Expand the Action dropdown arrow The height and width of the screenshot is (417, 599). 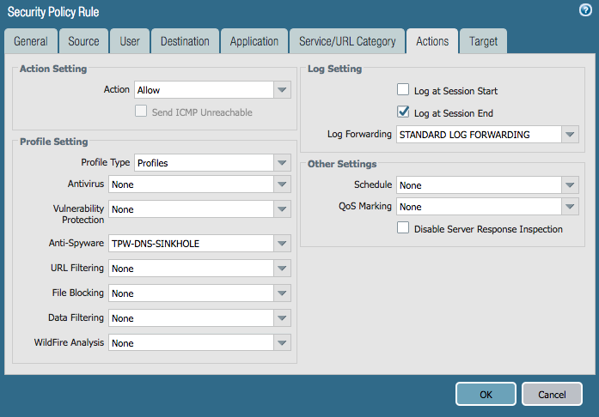[282, 89]
